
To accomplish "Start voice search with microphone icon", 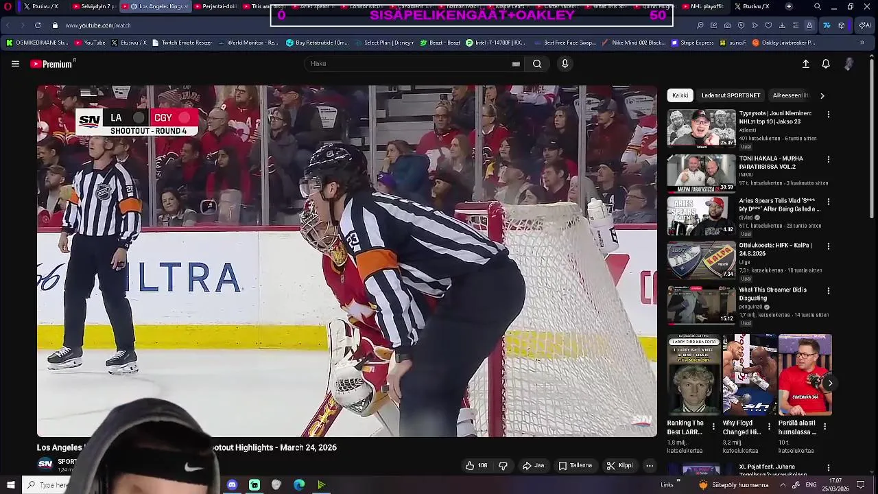I will point(565,64).
